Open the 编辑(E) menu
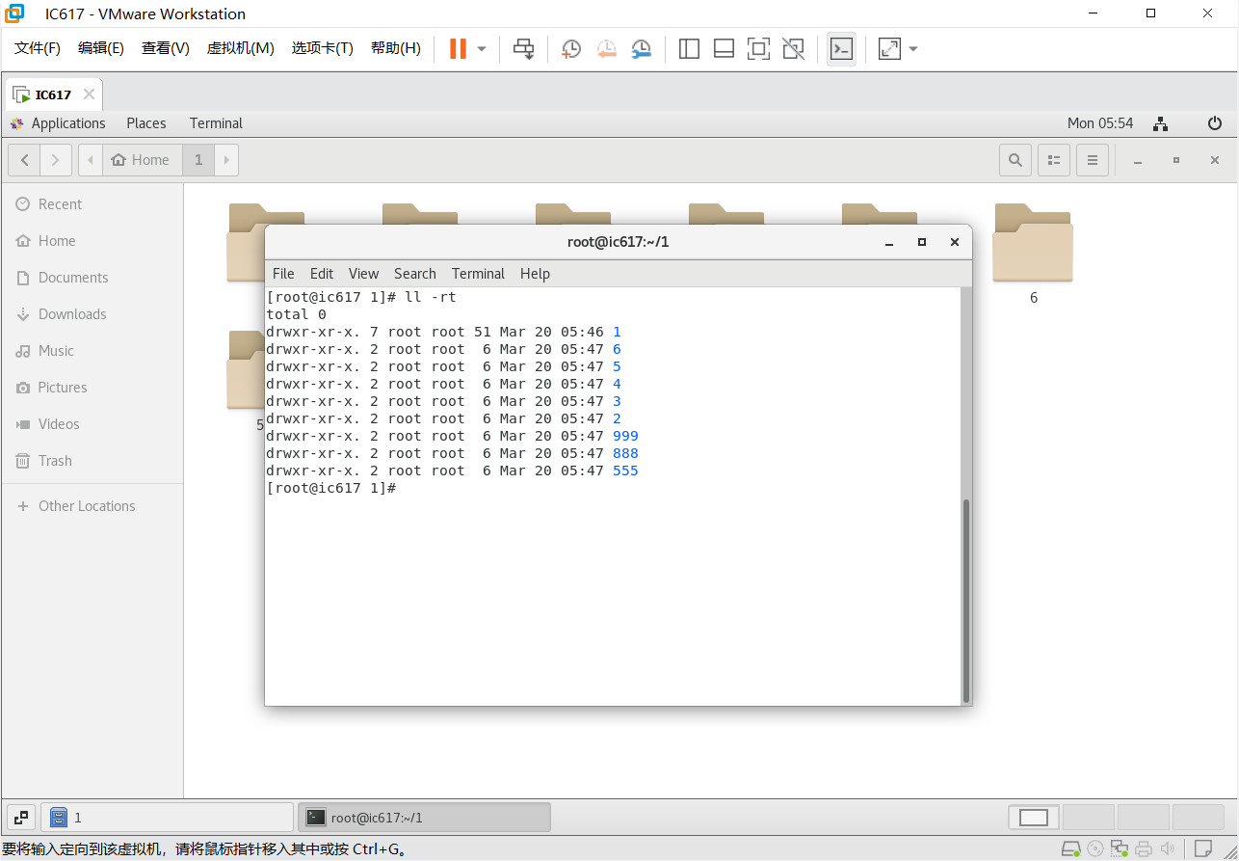Image resolution: width=1239 pixels, height=861 pixels. pyautogui.click(x=101, y=48)
